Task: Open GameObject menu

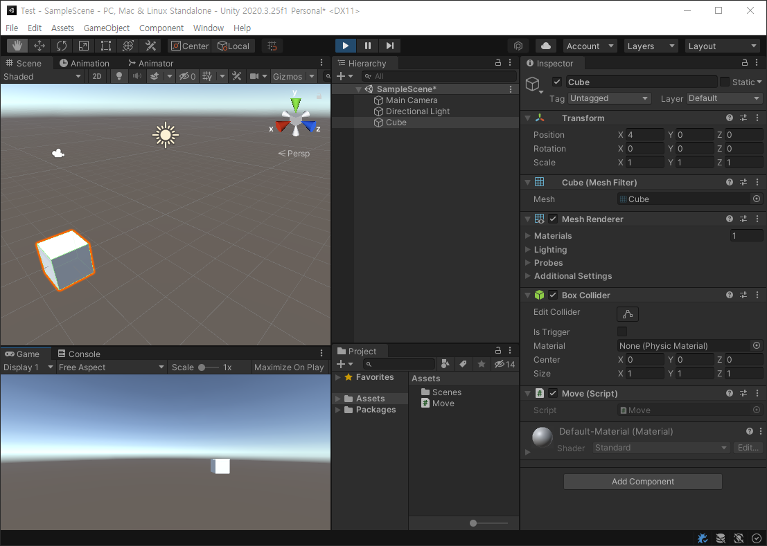Action: click(x=107, y=28)
